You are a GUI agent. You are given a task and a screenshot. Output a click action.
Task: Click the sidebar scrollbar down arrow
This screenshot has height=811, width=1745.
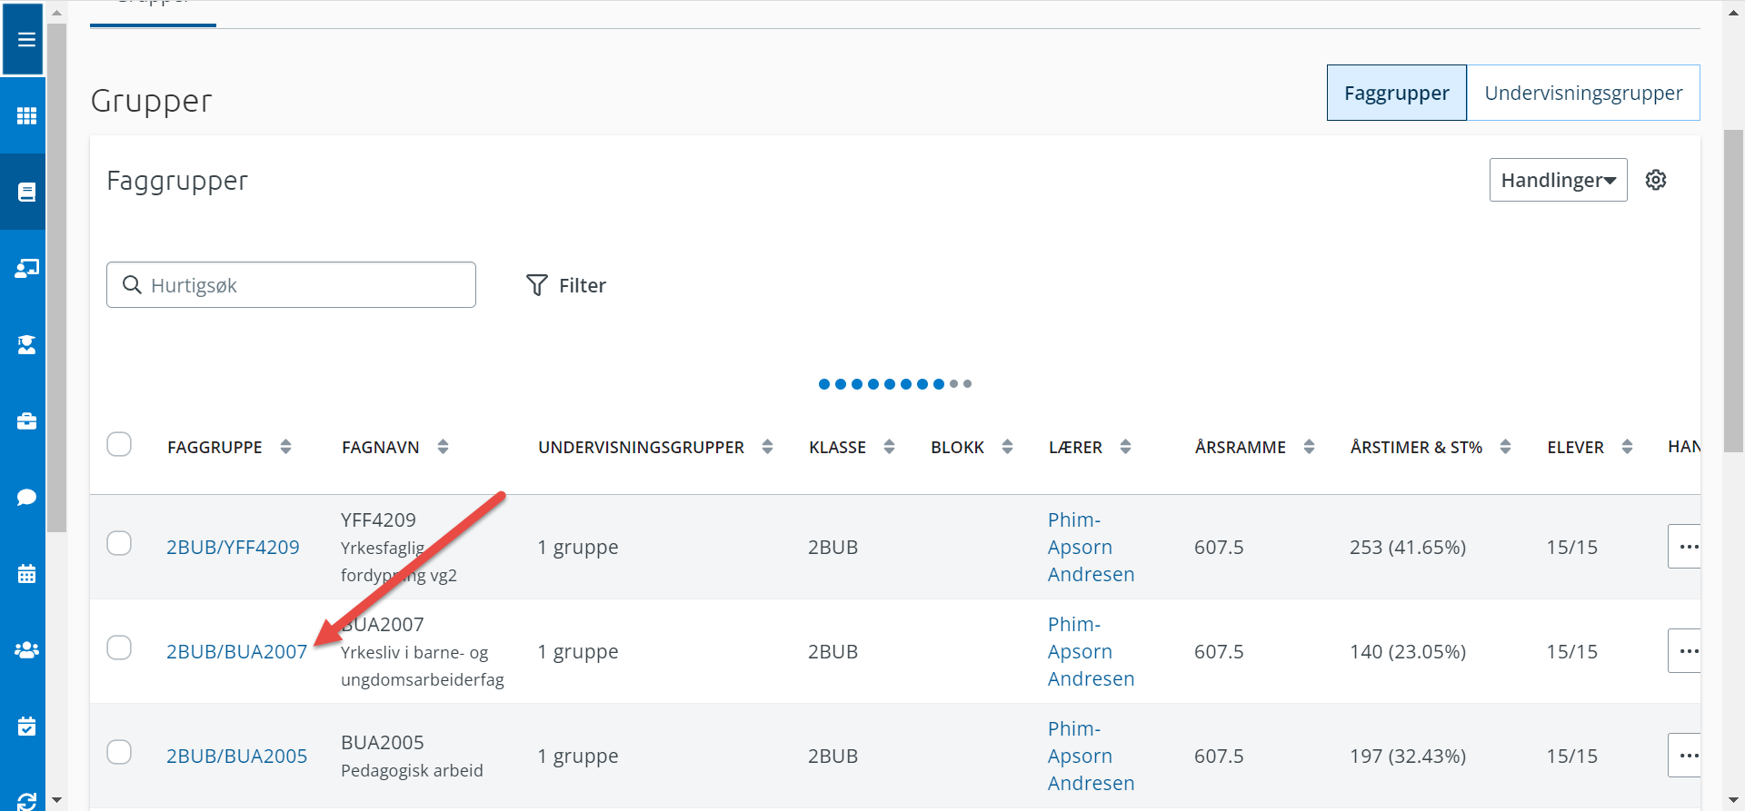pos(56,800)
